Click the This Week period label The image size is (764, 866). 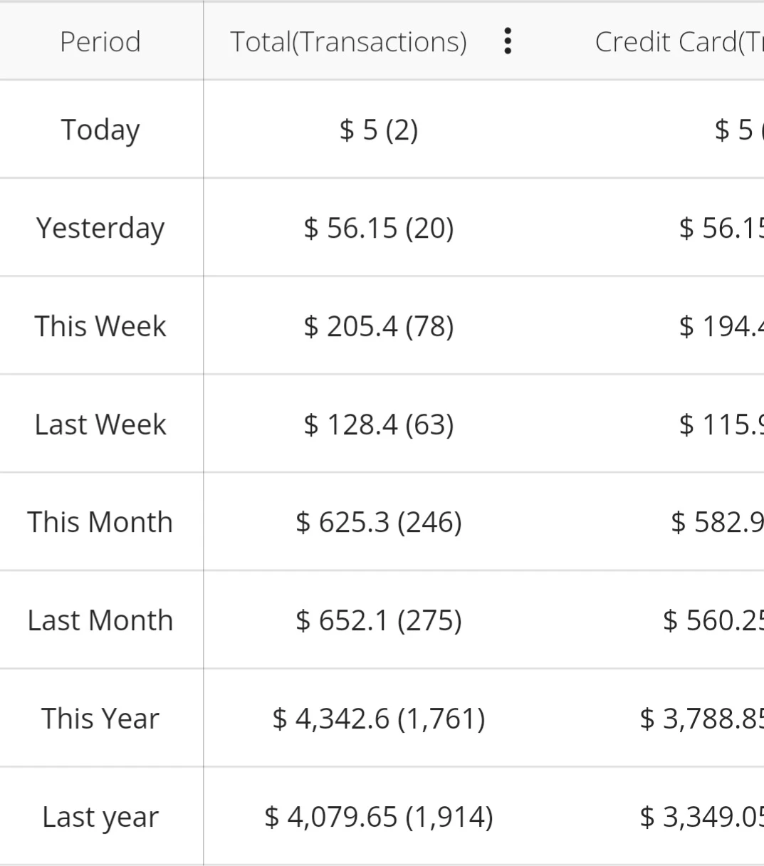[100, 326]
